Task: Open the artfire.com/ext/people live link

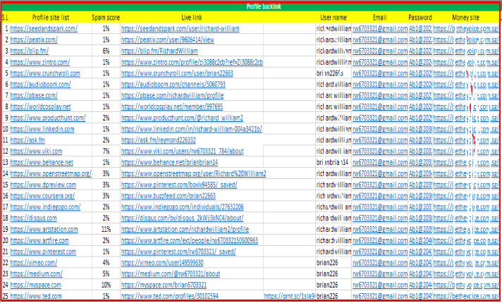Action: point(190,240)
